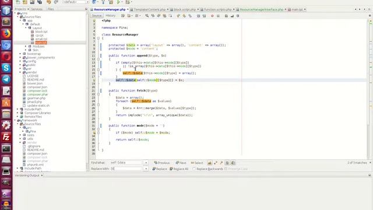Image resolution: width=373 pixels, height=210 pixels.
Task: Toggle the Preserve Case checkbox
Action: [x=226, y=169]
